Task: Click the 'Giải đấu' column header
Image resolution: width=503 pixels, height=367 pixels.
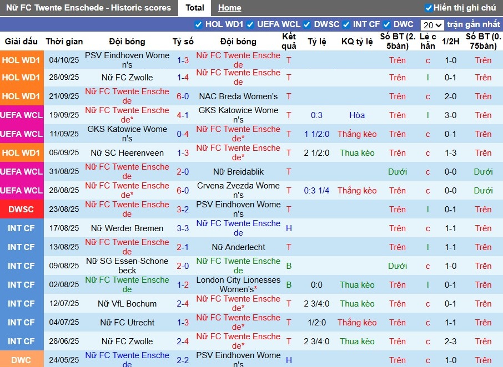Action: (21, 42)
